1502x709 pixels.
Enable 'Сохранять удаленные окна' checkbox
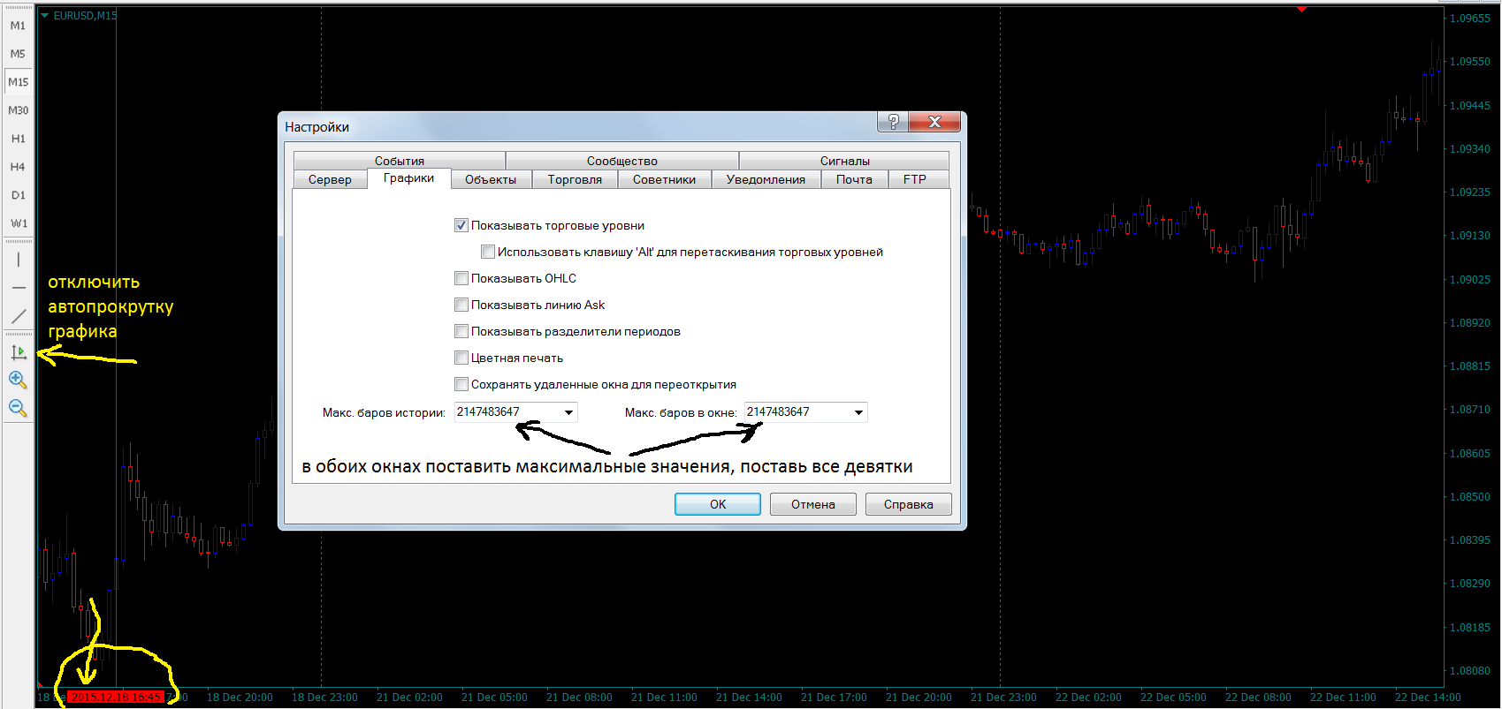pyautogui.click(x=461, y=384)
